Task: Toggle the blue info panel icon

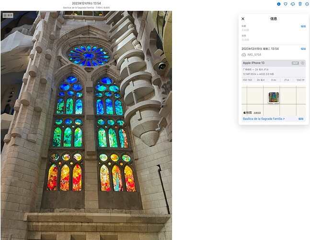Action: click(278, 4)
